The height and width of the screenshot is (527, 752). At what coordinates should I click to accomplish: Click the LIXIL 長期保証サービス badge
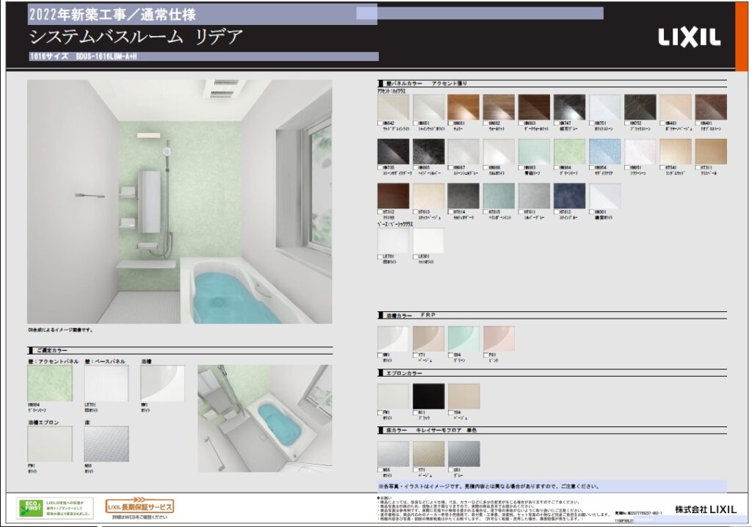tap(140, 506)
